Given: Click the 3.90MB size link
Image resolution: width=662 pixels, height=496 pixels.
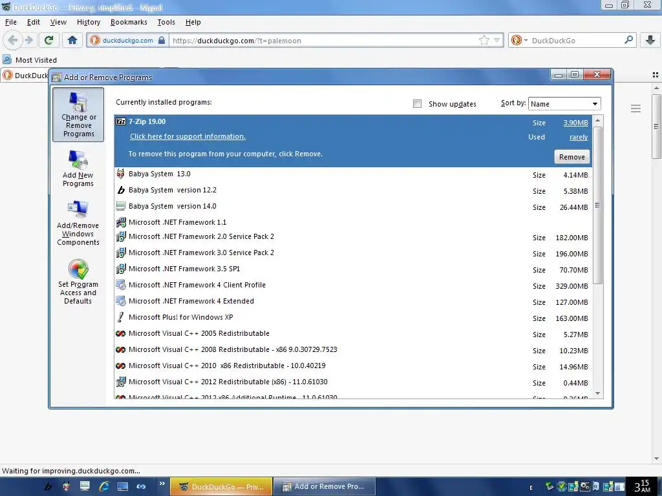Looking at the screenshot, I should pyautogui.click(x=575, y=123).
